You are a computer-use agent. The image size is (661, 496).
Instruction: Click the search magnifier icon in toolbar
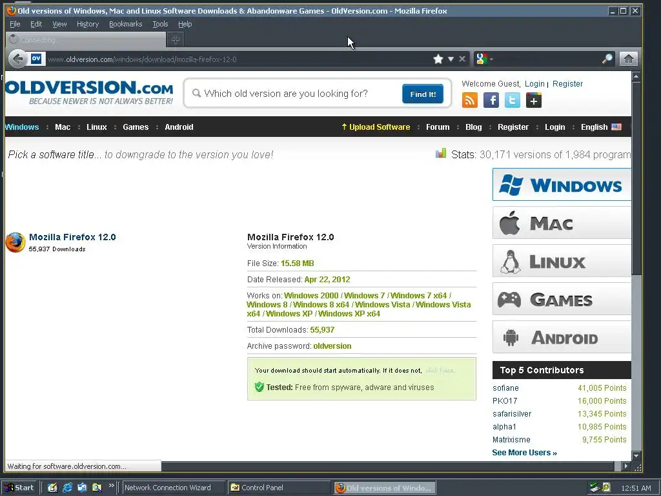coord(607,59)
